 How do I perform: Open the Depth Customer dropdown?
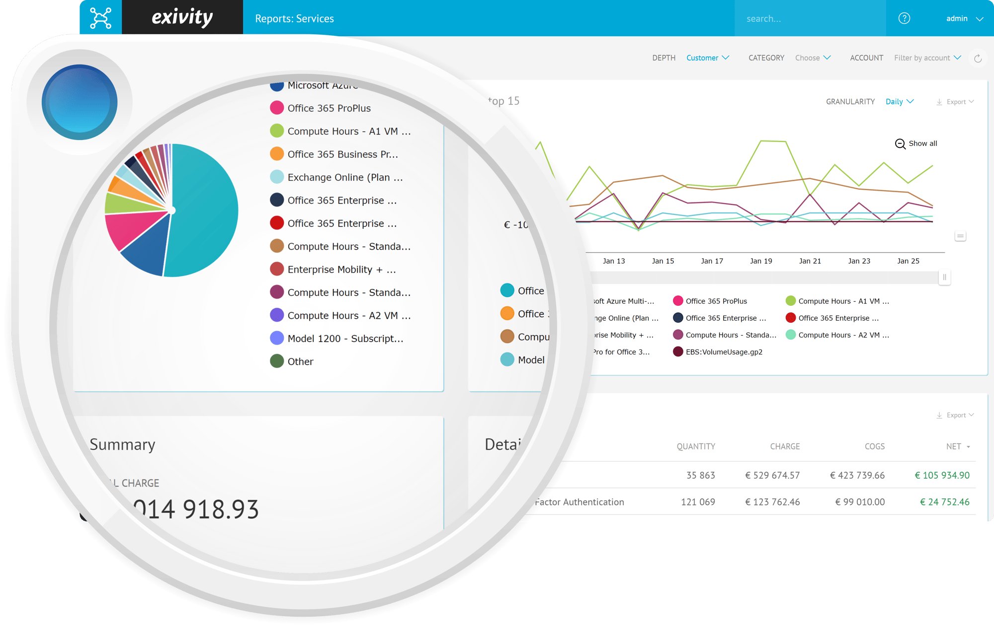(x=708, y=58)
